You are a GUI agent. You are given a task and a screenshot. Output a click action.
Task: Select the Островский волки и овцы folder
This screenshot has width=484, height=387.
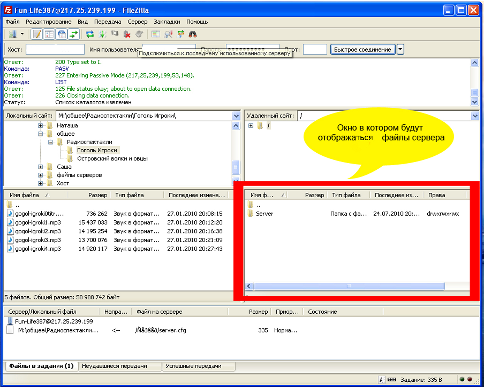pyautogui.click(x=112, y=159)
